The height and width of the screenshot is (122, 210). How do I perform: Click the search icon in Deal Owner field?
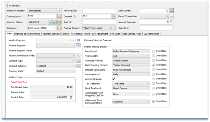(167, 10)
